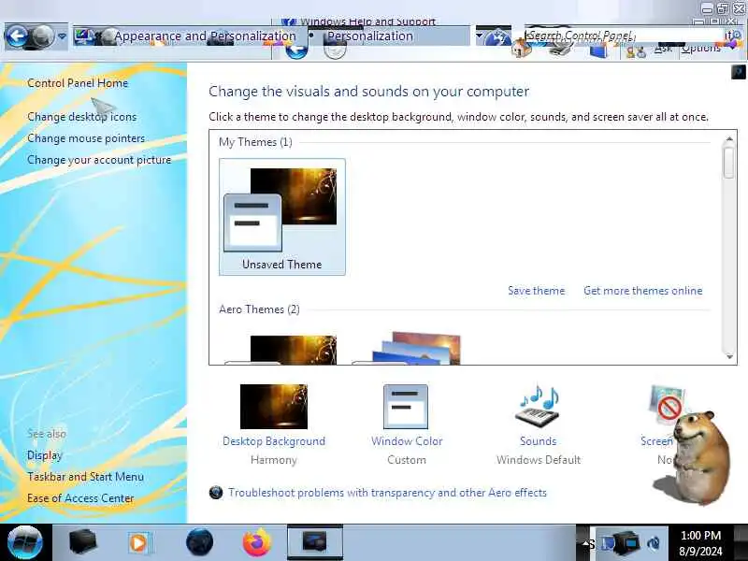Open the first dark taskbar icon
This screenshot has height=561, width=748.
pyautogui.click(x=82, y=542)
